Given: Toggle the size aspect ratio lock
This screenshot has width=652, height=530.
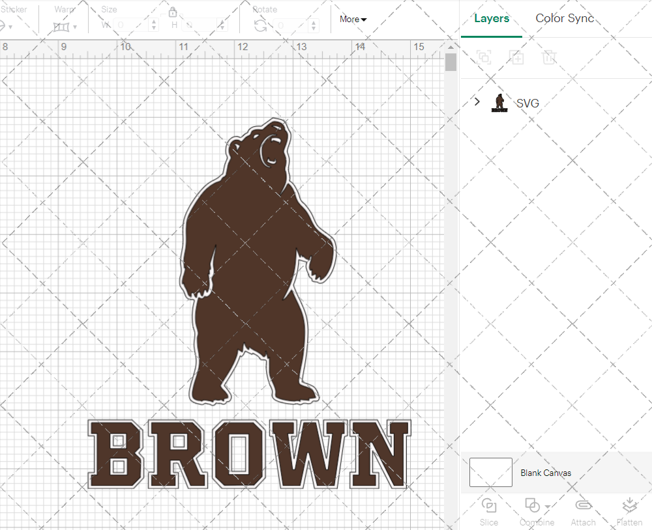Looking at the screenshot, I should click(173, 12).
